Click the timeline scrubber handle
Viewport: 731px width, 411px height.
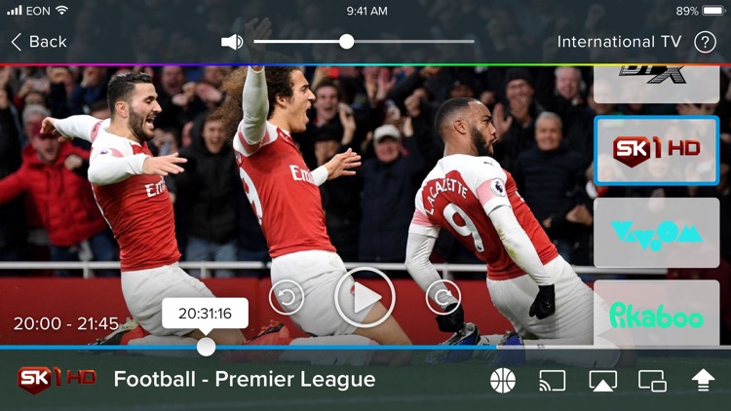click(x=206, y=347)
